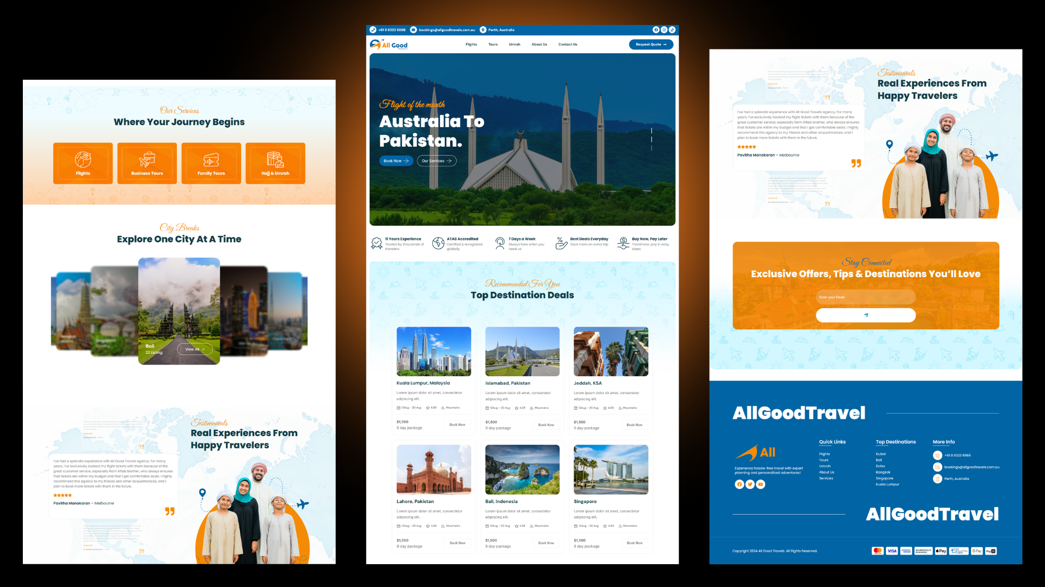
Task: Click the All Good logo in the navigation bar
Action: [x=389, y=45]
